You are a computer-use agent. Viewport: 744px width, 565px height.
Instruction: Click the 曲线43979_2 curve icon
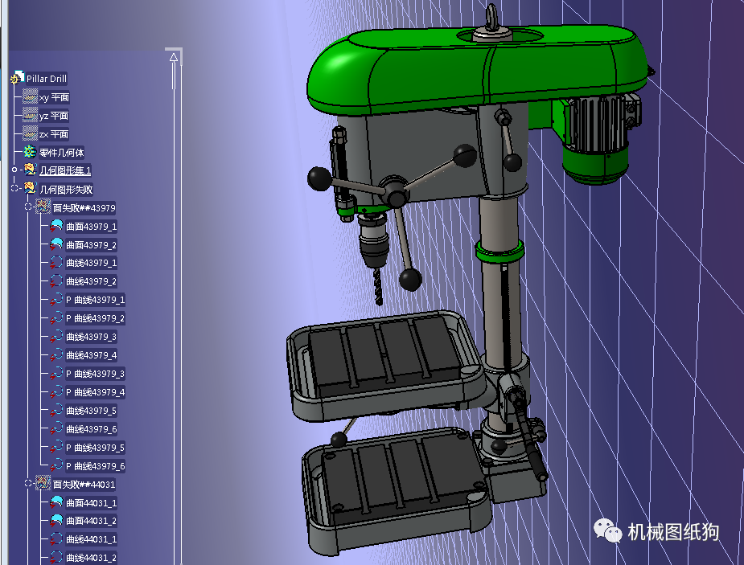coord(56,281)
